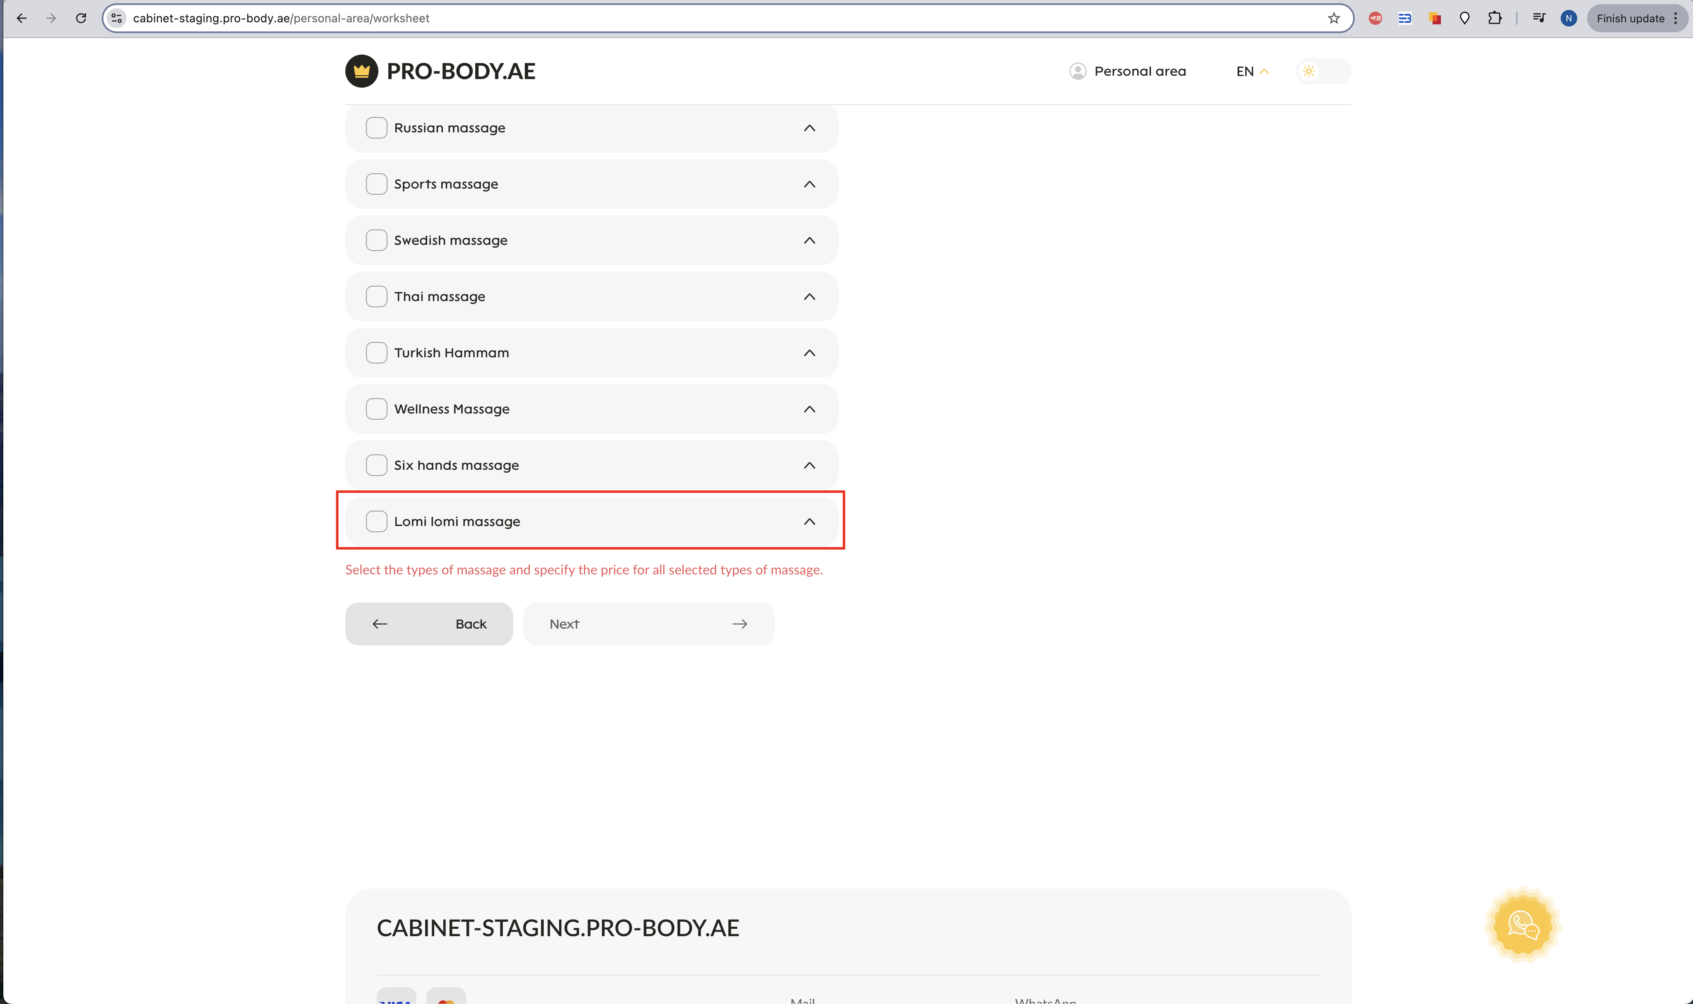Click the Next button

[647, 624]
